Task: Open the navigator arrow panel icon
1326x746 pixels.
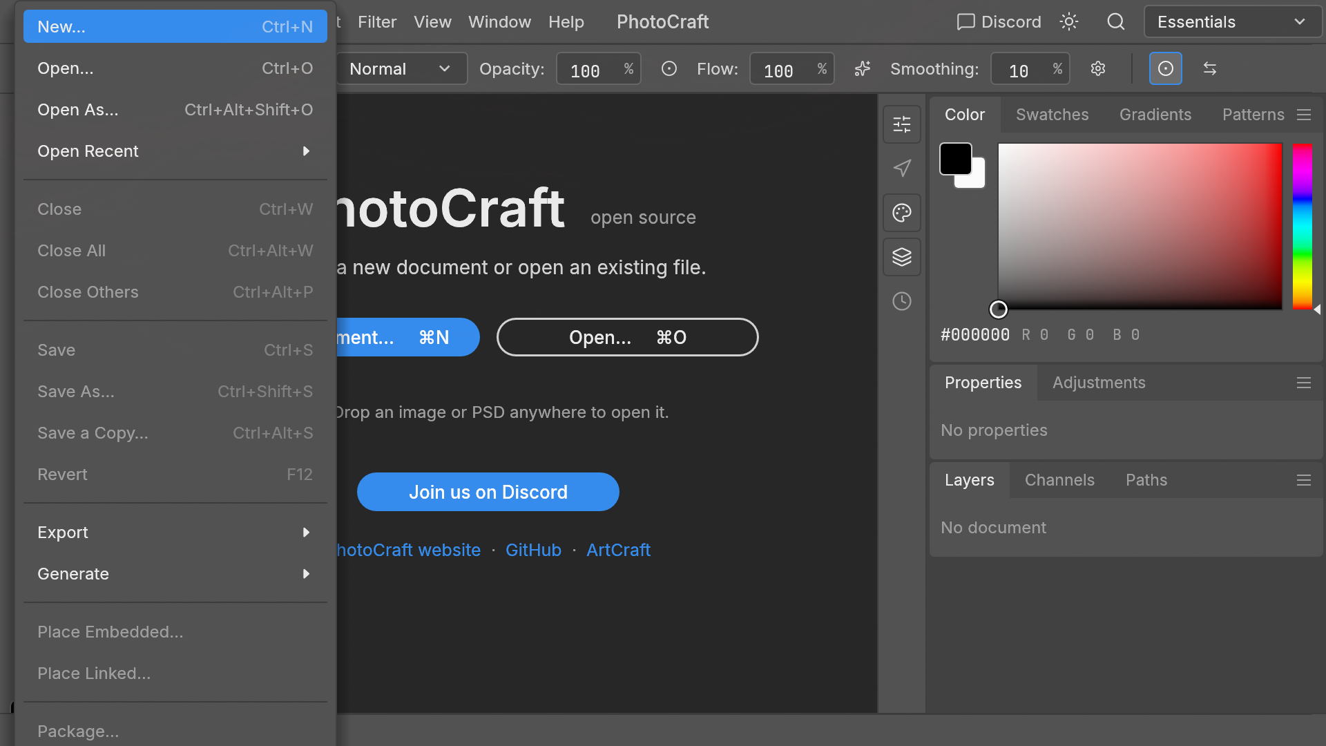Action: [902, 169]
